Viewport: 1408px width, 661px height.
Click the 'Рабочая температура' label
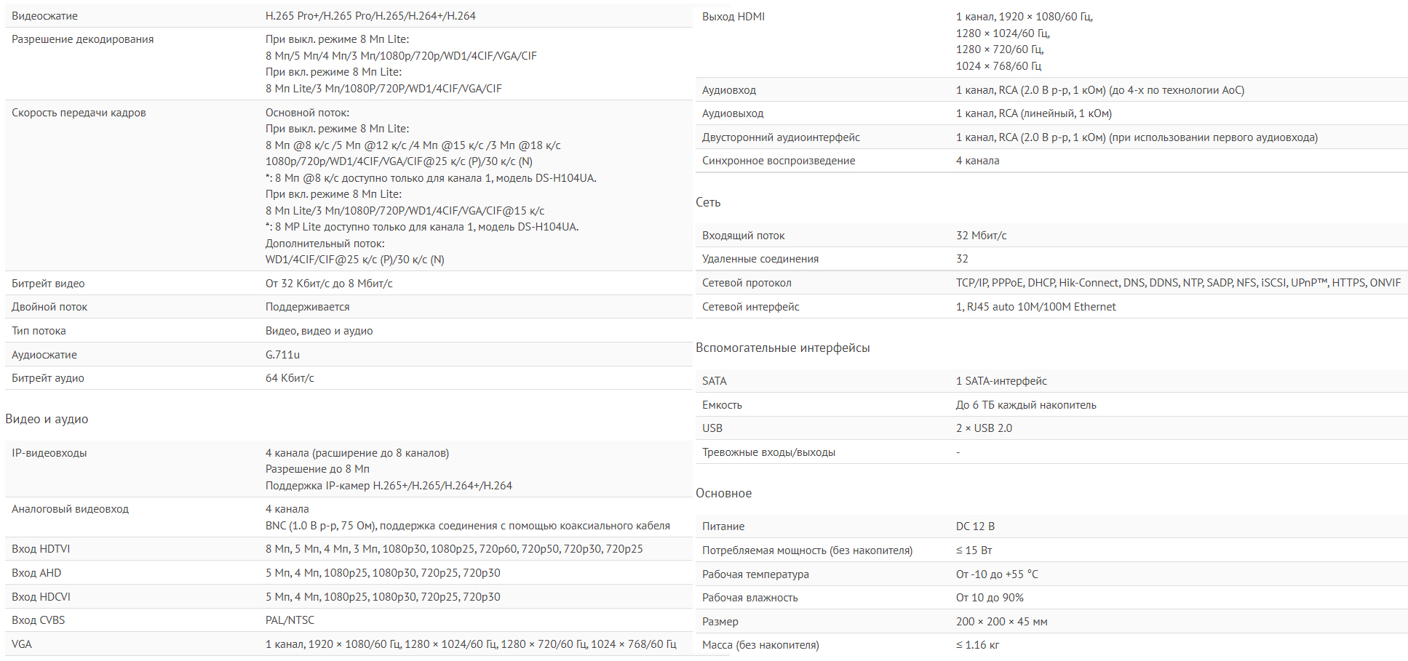pos(755,574)
